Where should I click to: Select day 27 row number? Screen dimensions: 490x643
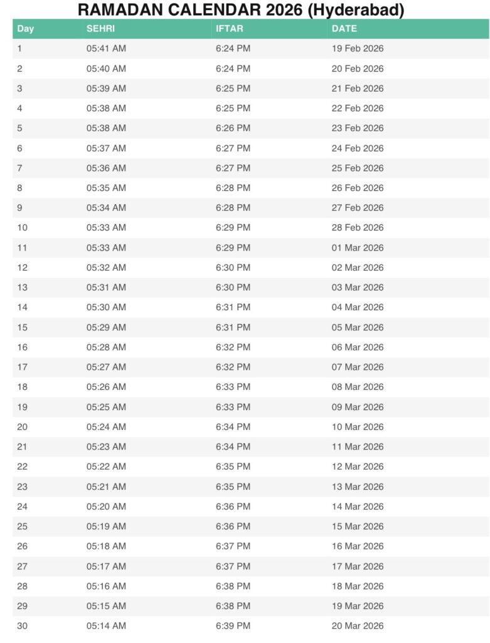[x=22, y=566]
